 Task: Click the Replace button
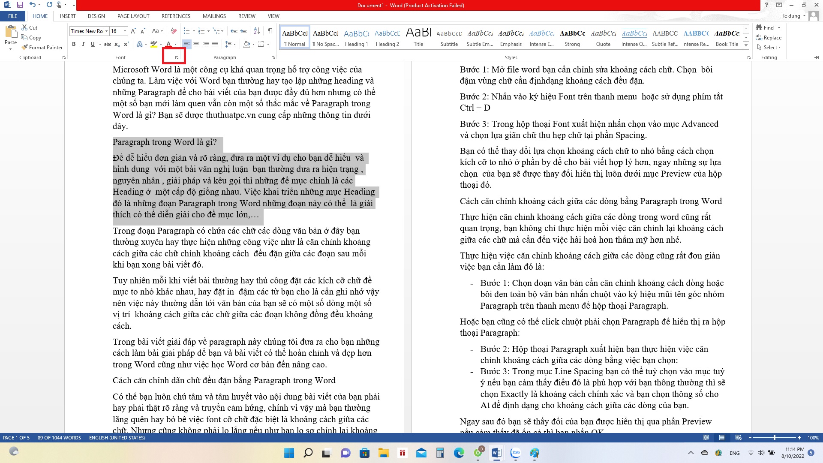(x=769, y=37)
